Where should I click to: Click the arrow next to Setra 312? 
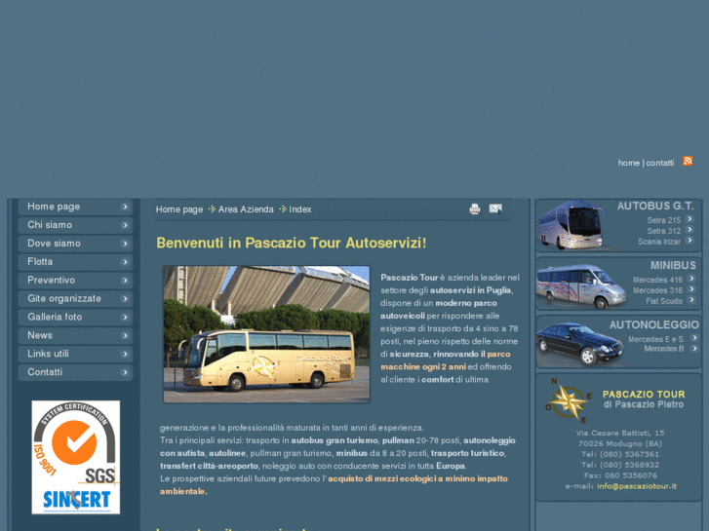(689, 230)
